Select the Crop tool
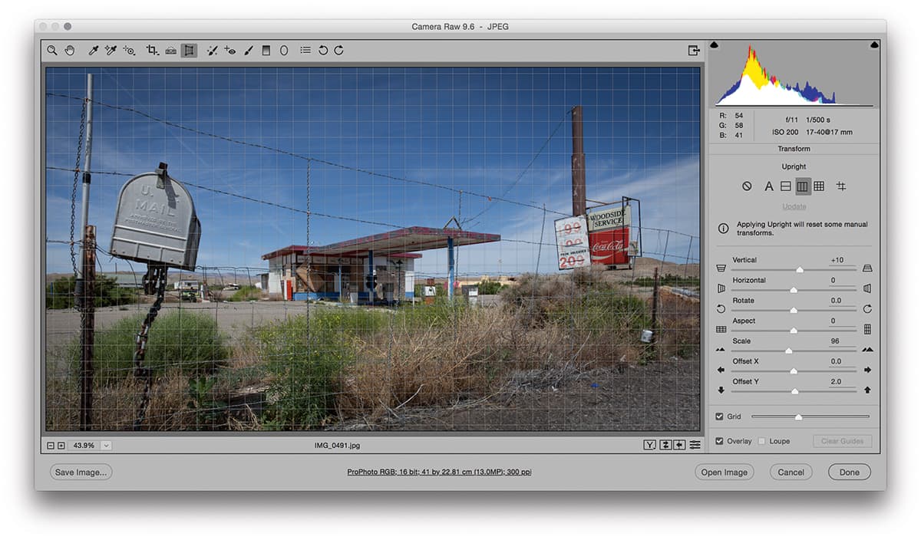This screenshot has height=540, width=921. point(152,51)
